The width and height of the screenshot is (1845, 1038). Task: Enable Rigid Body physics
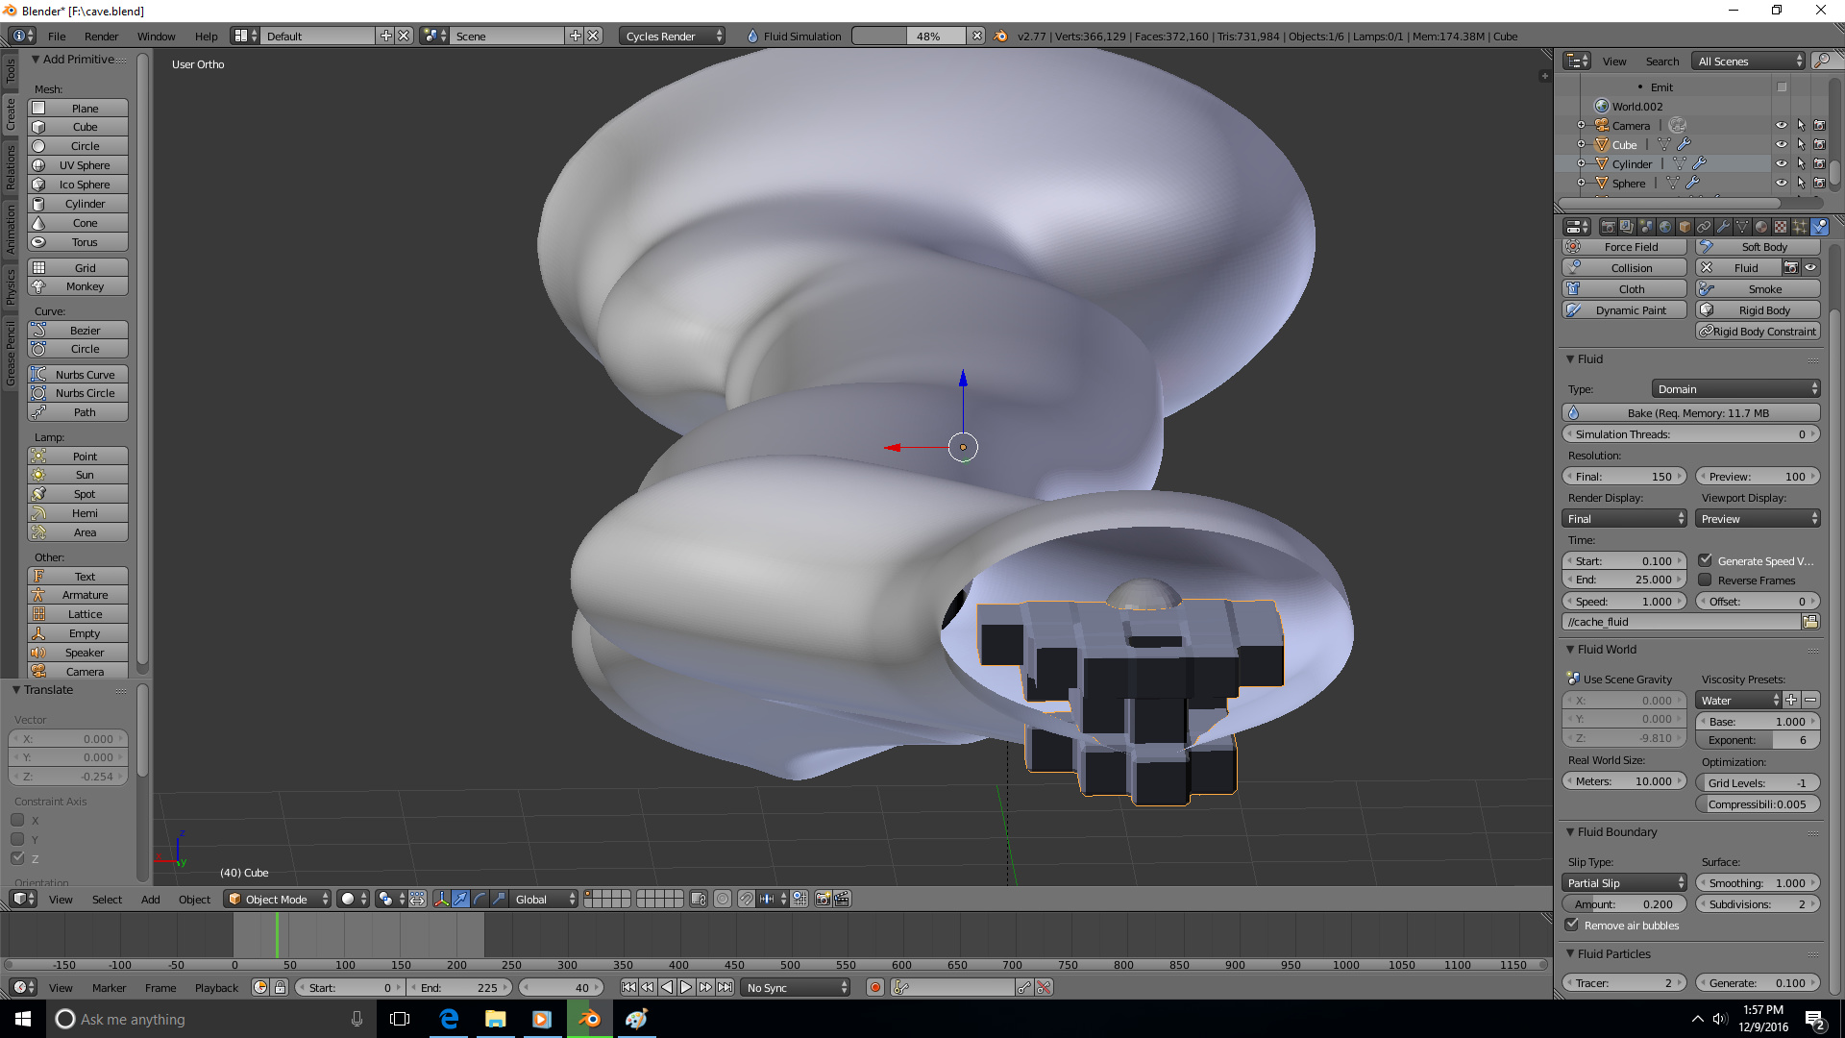1758,309
